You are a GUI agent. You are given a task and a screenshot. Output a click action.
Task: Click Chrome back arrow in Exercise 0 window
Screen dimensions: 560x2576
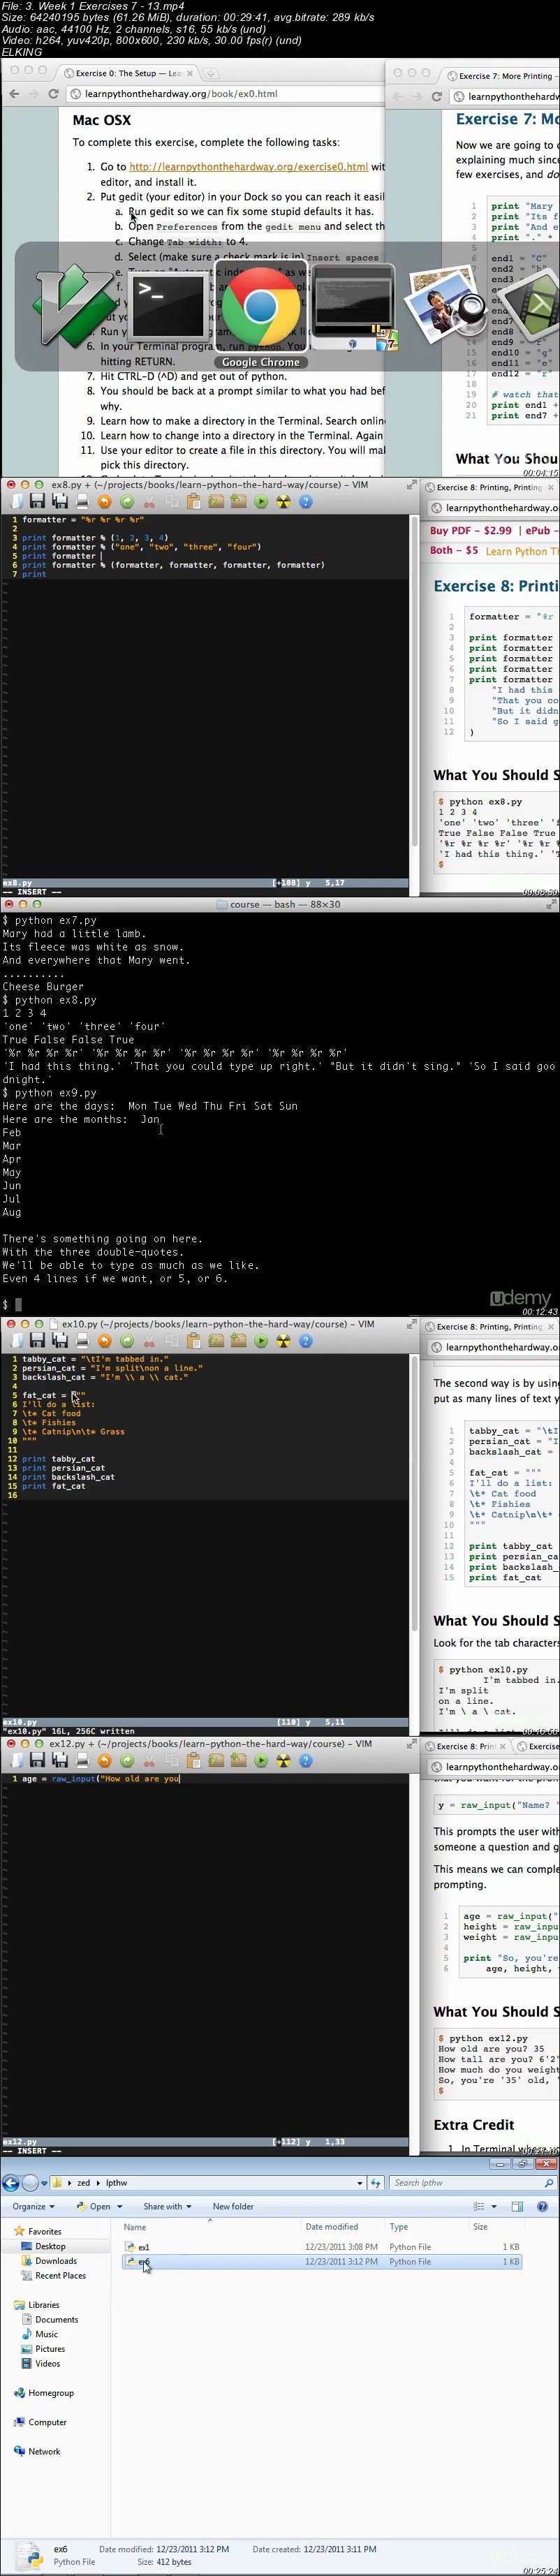[x=14, y=94]
